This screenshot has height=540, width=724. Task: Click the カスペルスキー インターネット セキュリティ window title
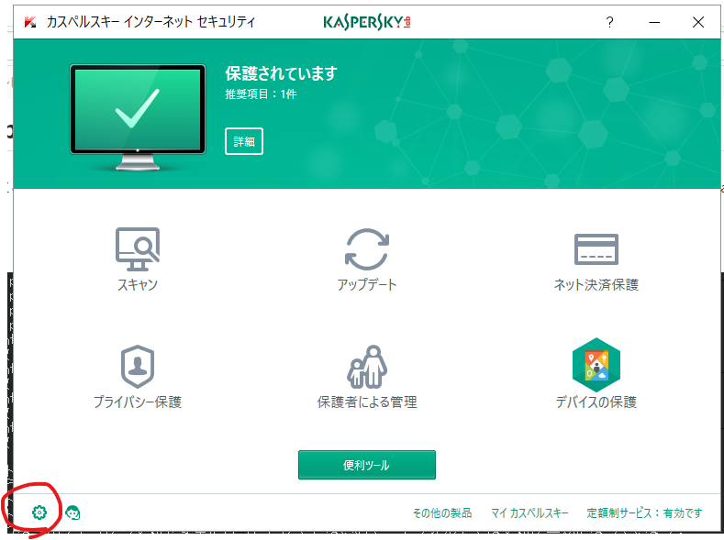[x=150, y=22]
